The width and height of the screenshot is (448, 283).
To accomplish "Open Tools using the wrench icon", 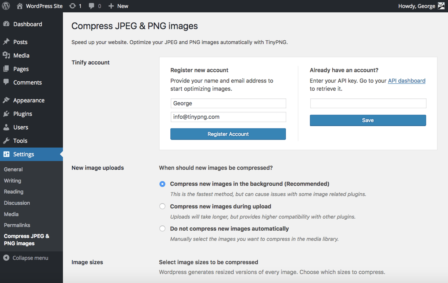I will pos(6,141).
